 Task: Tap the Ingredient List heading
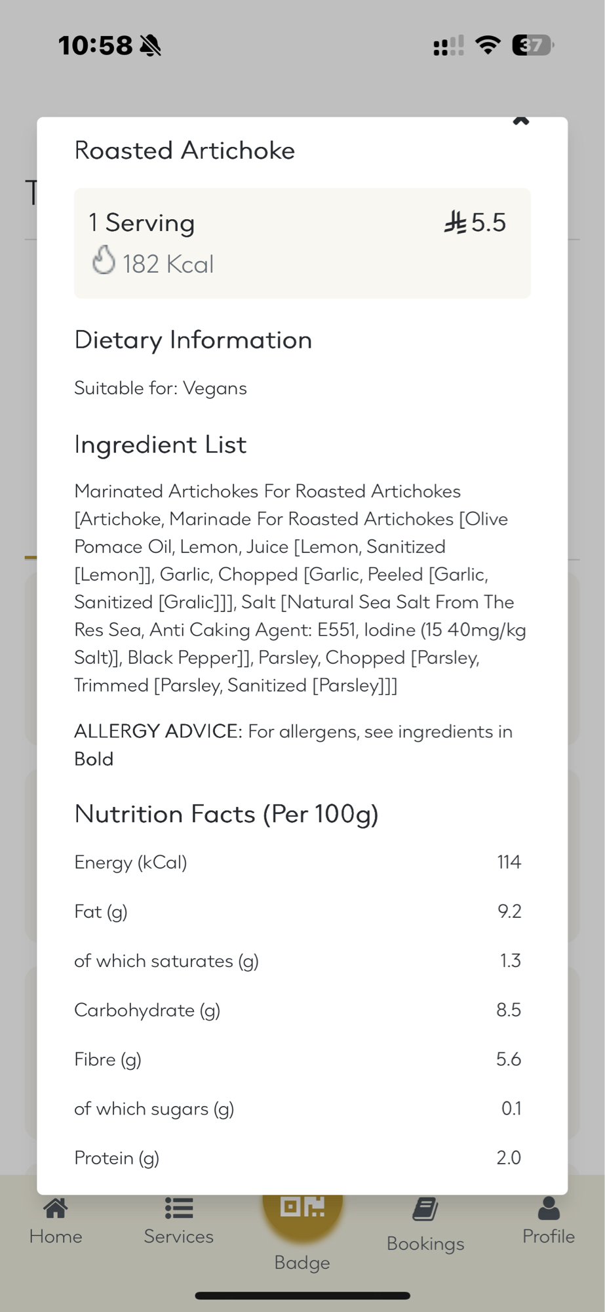(161, 445)
